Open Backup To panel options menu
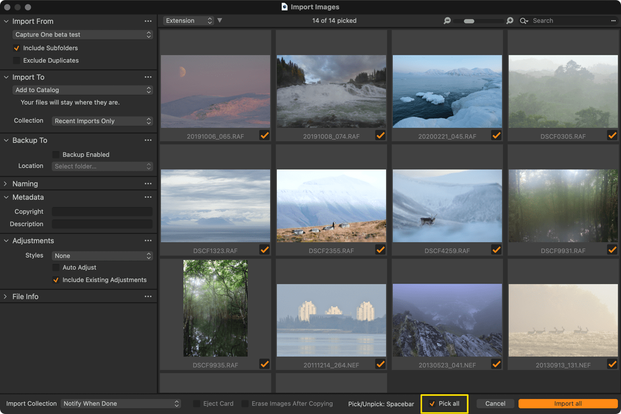Image resolution: width=621 pixels, height=414 pixels. 148,140
